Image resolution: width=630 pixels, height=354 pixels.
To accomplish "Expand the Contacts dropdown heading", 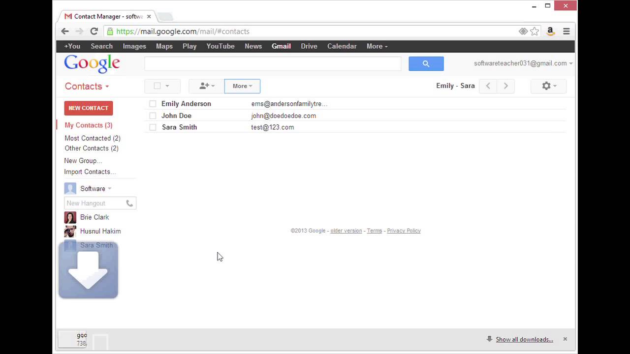I will 87,87.
